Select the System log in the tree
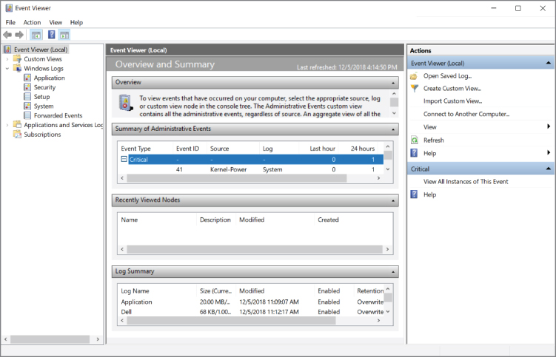This screenshot has width=556, height=357. (43, 106)
